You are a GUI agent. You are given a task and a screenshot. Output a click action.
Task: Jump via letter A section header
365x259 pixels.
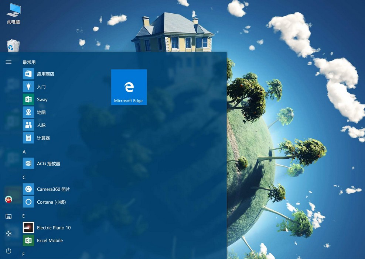pos(24,152)
